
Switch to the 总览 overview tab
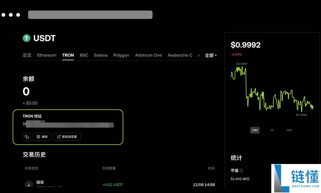(27, 55)
